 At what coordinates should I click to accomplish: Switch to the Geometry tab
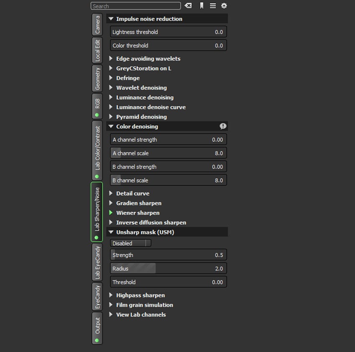(97, 78)
